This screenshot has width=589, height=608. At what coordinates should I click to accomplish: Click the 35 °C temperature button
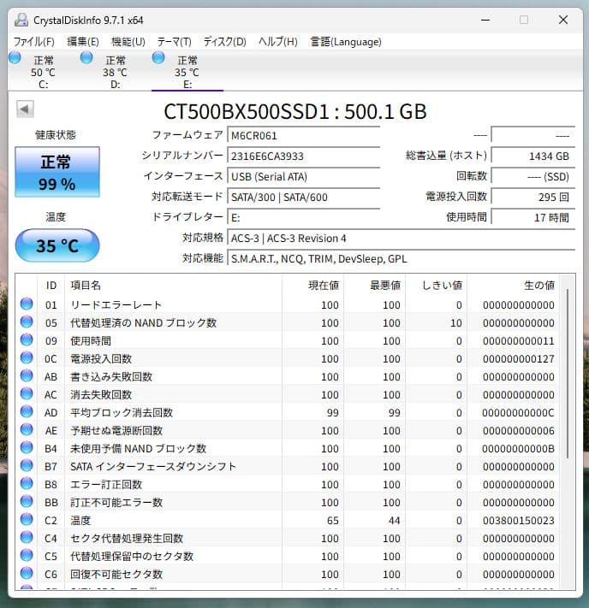[57, 245]
